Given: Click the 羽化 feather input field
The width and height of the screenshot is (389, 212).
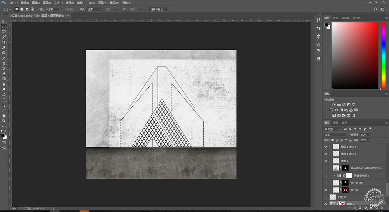Looking at the screenshot, I should point(53,9).
